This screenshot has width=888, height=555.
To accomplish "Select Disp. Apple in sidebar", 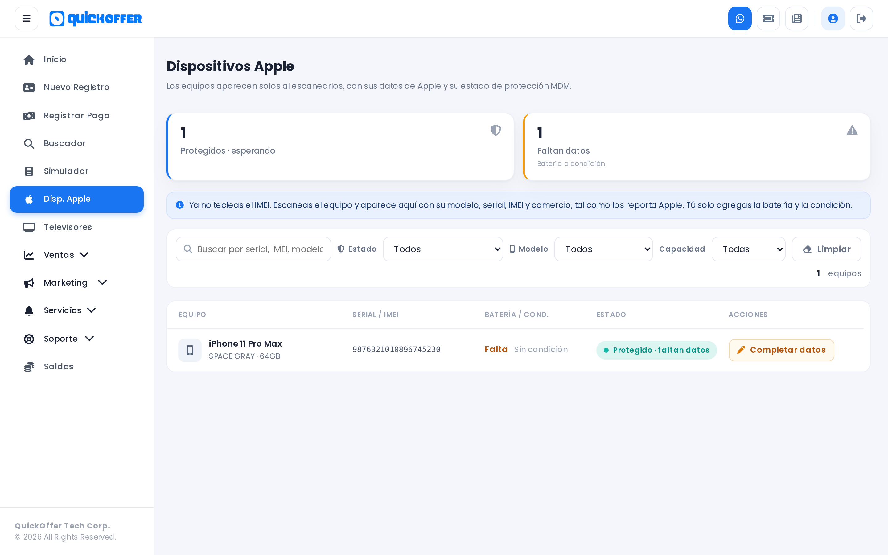I will pos(77,199).
